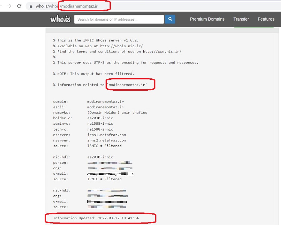Click the nic-hdl value as2030-irnic
The height and width of the screenshot is (225, 281).
(100, 157)
